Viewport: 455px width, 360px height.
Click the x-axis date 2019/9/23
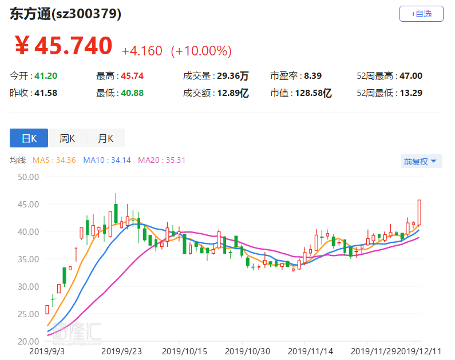[121, 351]
